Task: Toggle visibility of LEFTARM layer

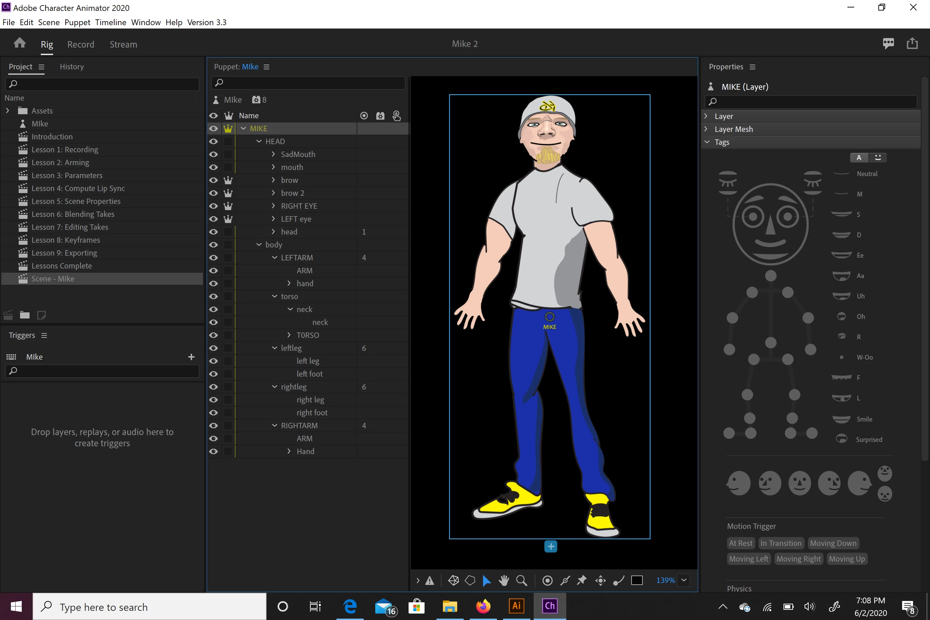Action: click(x=213, y=258)
